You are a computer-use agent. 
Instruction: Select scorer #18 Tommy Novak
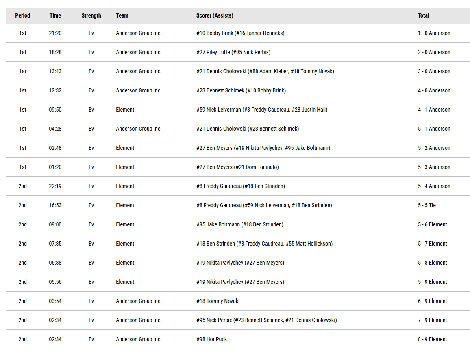(218, 301)
